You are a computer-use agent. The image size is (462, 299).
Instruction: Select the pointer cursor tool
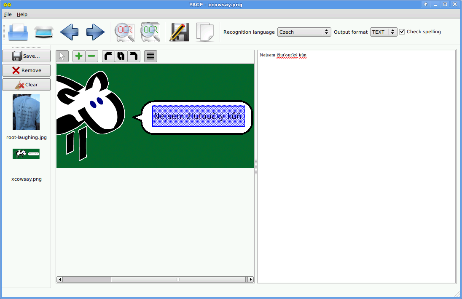62,56
